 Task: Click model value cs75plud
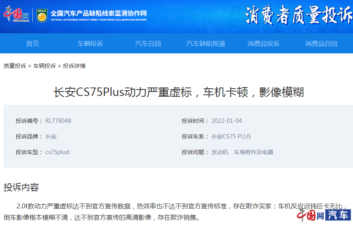click(57, 152)
